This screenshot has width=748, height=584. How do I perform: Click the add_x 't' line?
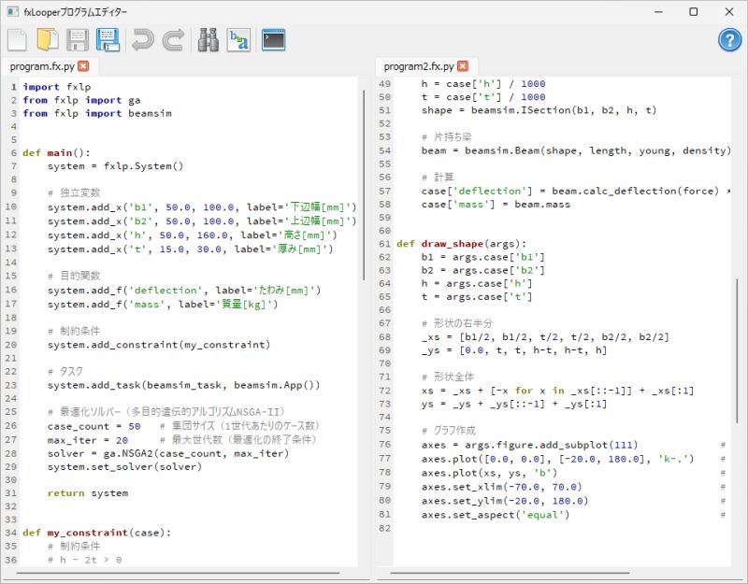tap(191, 249)
